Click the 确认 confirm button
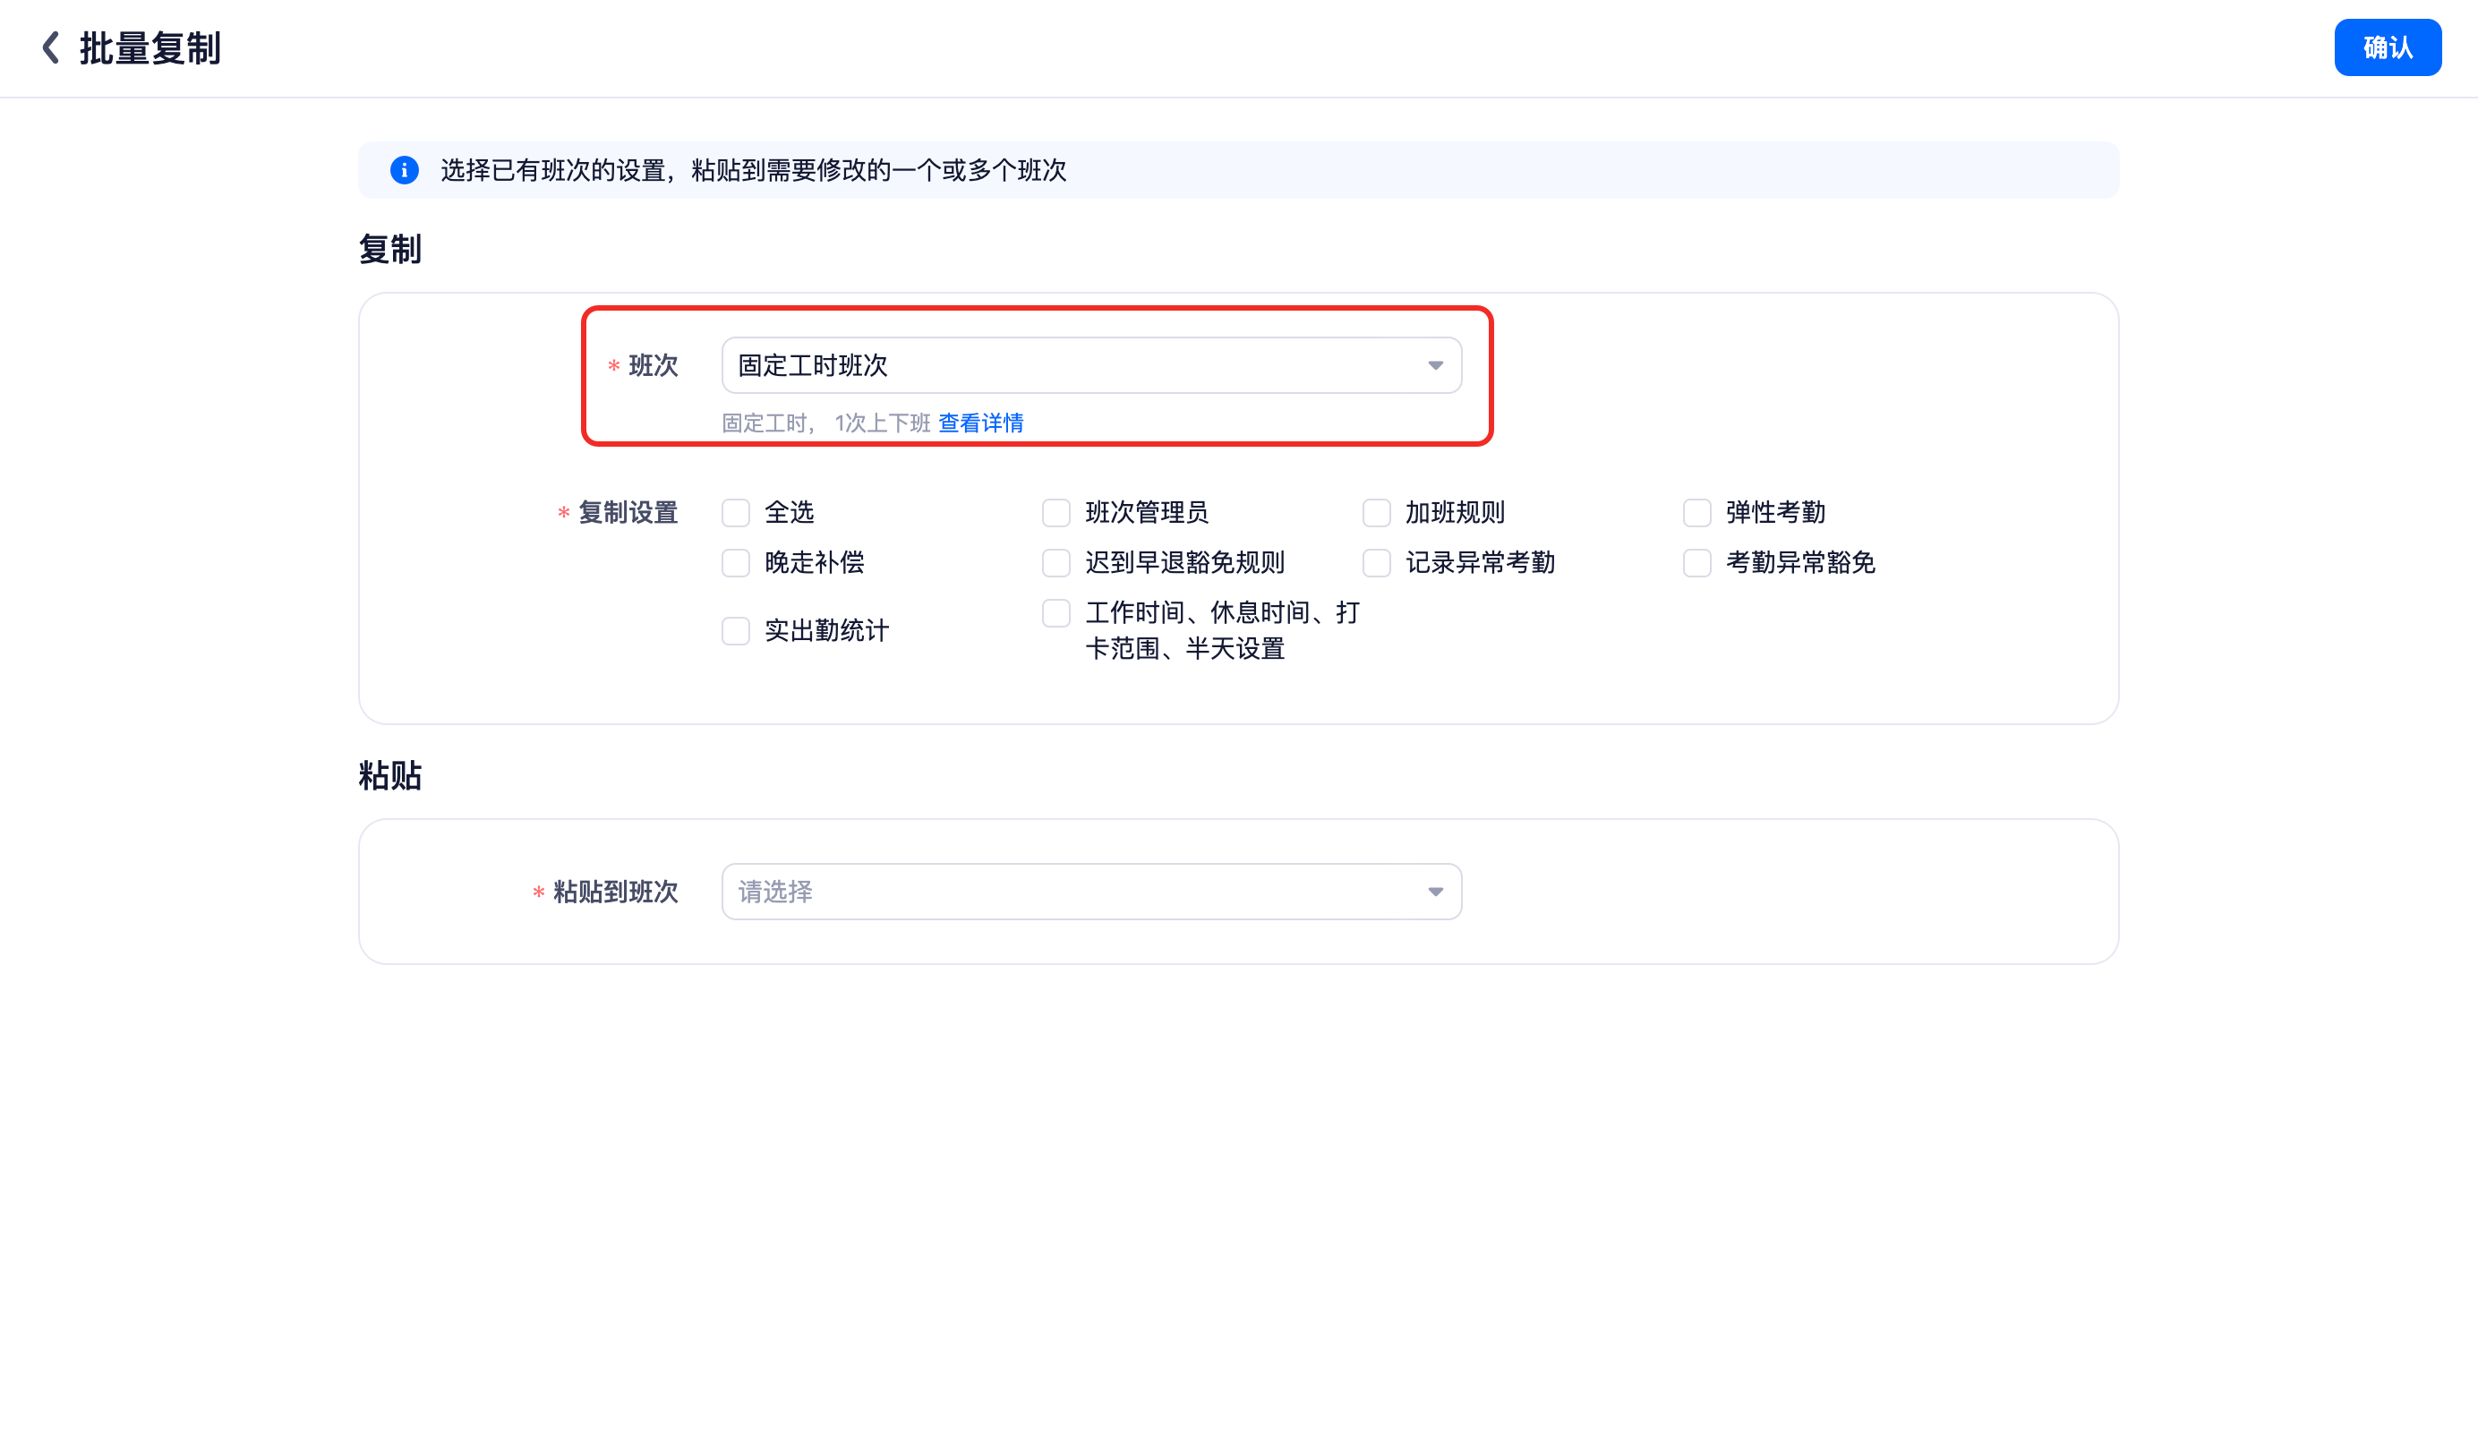Image resolution: width=2478 pixels, height=1452 pixels. pos(2387,47)
